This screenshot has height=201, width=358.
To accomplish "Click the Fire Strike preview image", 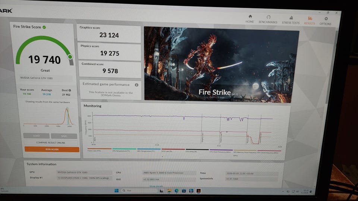I will [x=222, y=65].
